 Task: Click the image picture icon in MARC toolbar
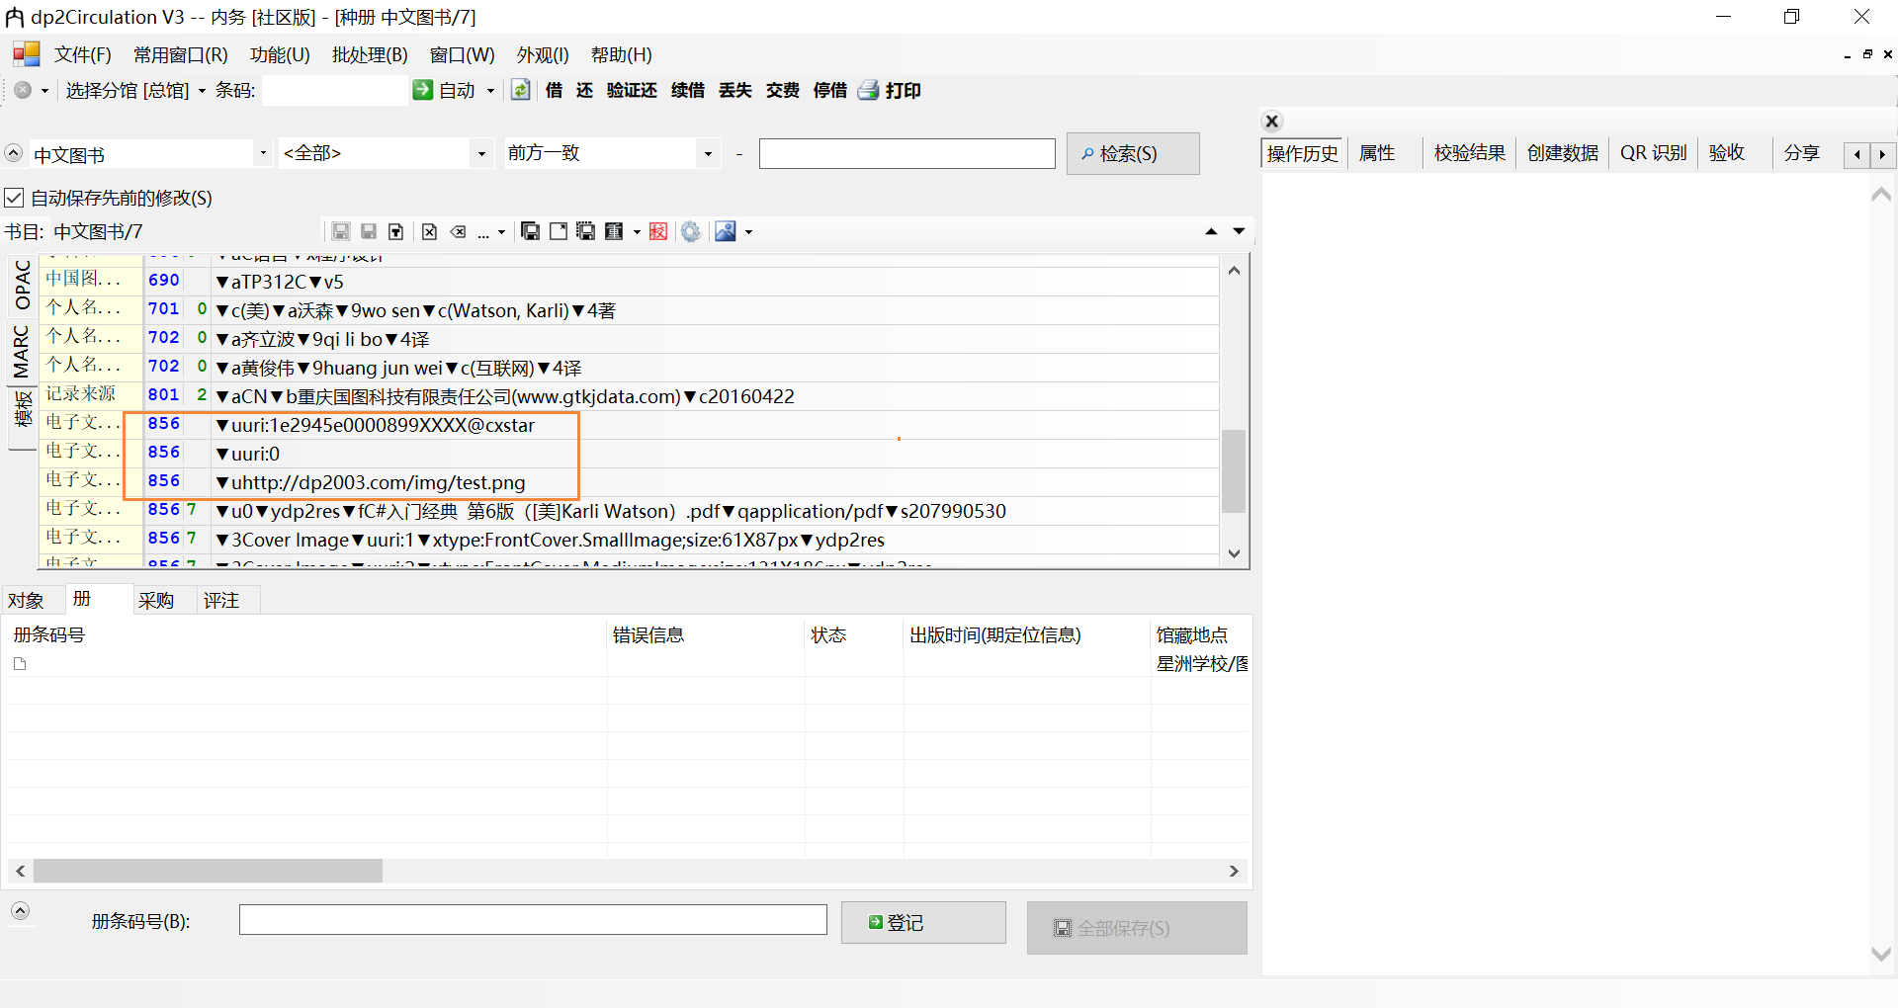click(728, 231)
